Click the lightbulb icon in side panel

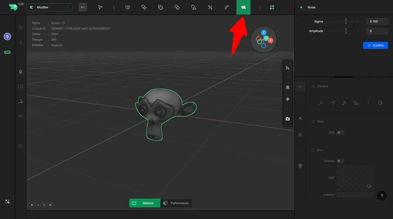[300, 166]
